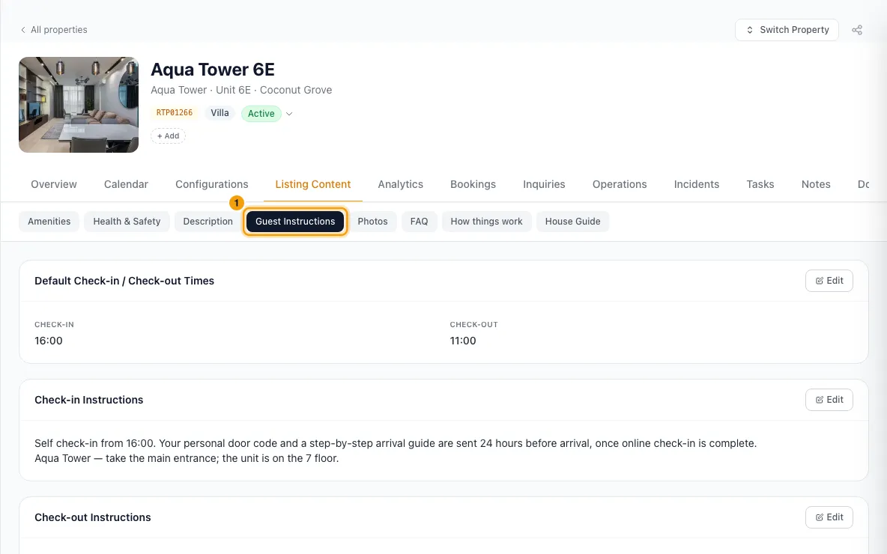Click the share icon beside Switch Property
887x554 pixels.
[x=856, y=30]
